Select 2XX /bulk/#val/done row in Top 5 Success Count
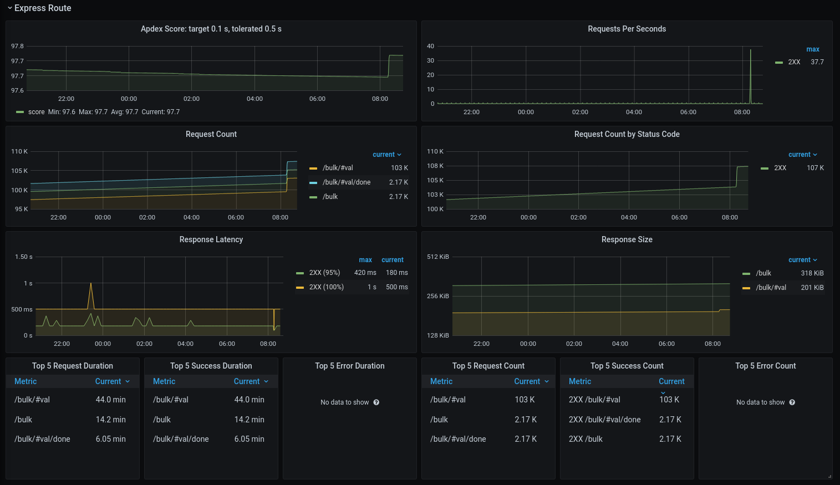The image size is (840, 485). [604, 420]
